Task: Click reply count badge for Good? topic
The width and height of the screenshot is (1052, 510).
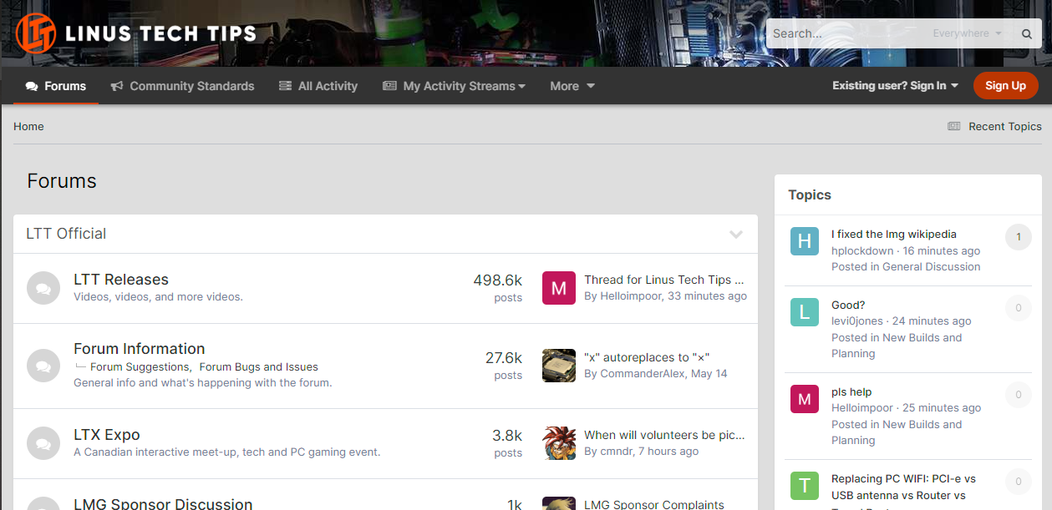Action: [1019, 308]
